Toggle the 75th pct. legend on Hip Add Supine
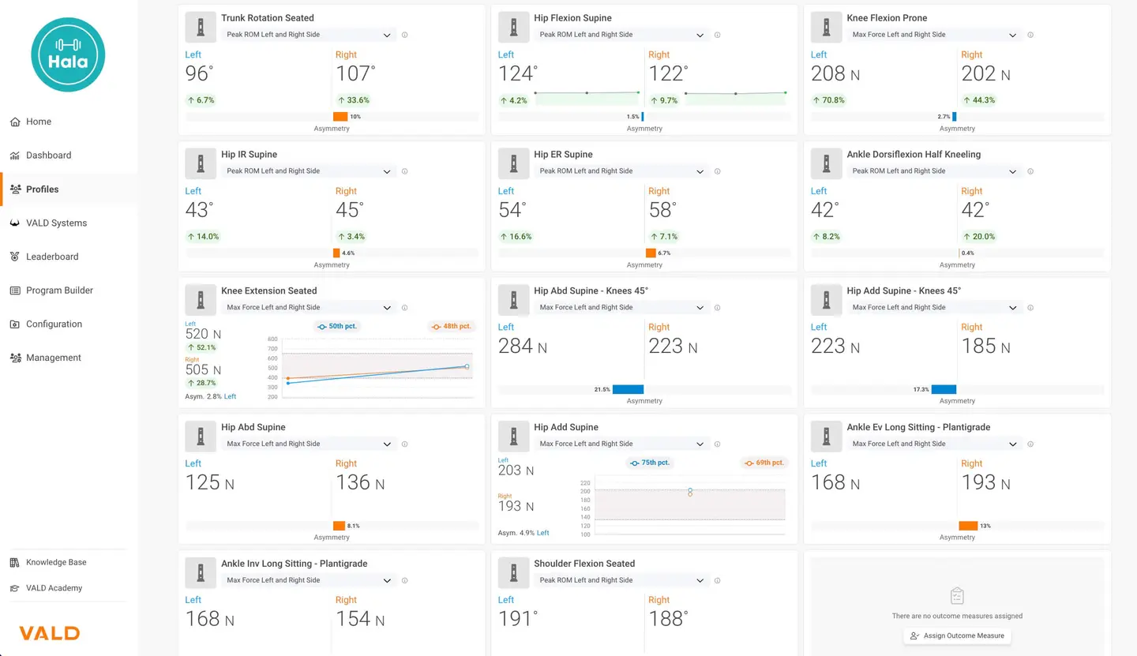This screenshot has width=1137, height=656. click(651, 463)
